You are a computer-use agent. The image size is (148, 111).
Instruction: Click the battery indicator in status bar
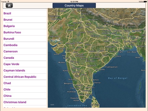[x=145, y=2]
